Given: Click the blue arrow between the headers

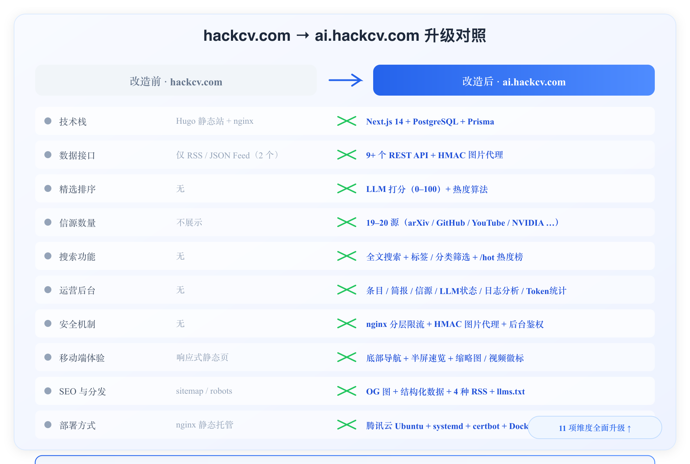Looking at the screenshot, I should 346,80.
